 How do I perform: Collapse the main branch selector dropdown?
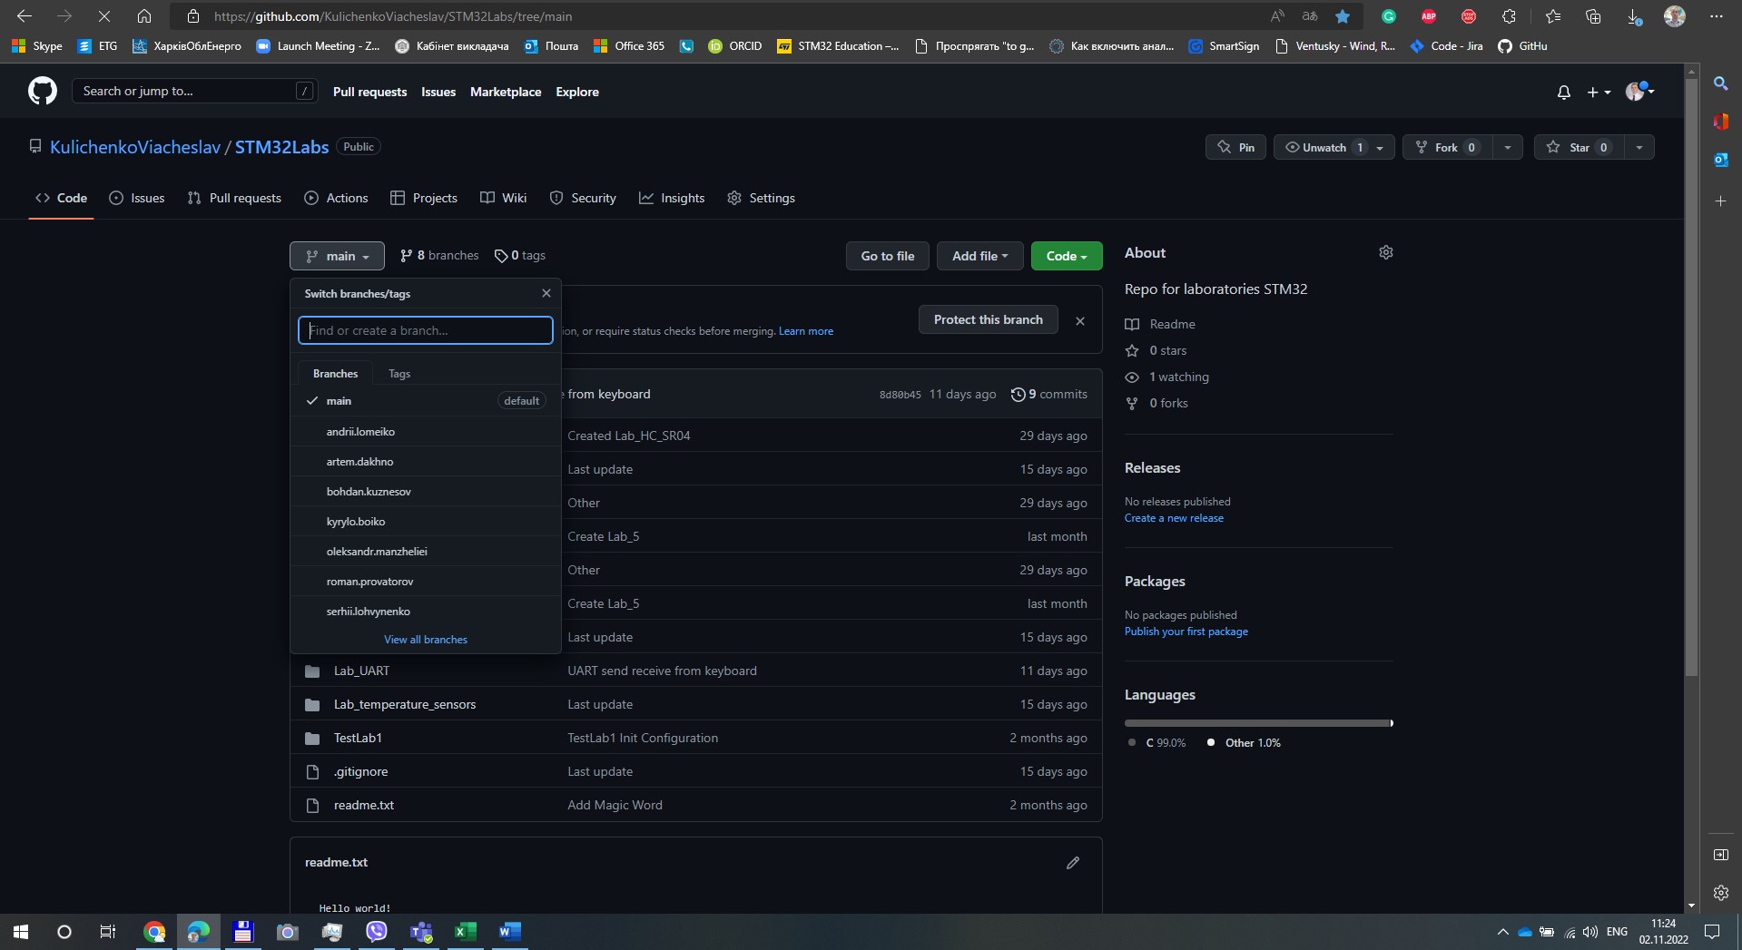point(337,256)
